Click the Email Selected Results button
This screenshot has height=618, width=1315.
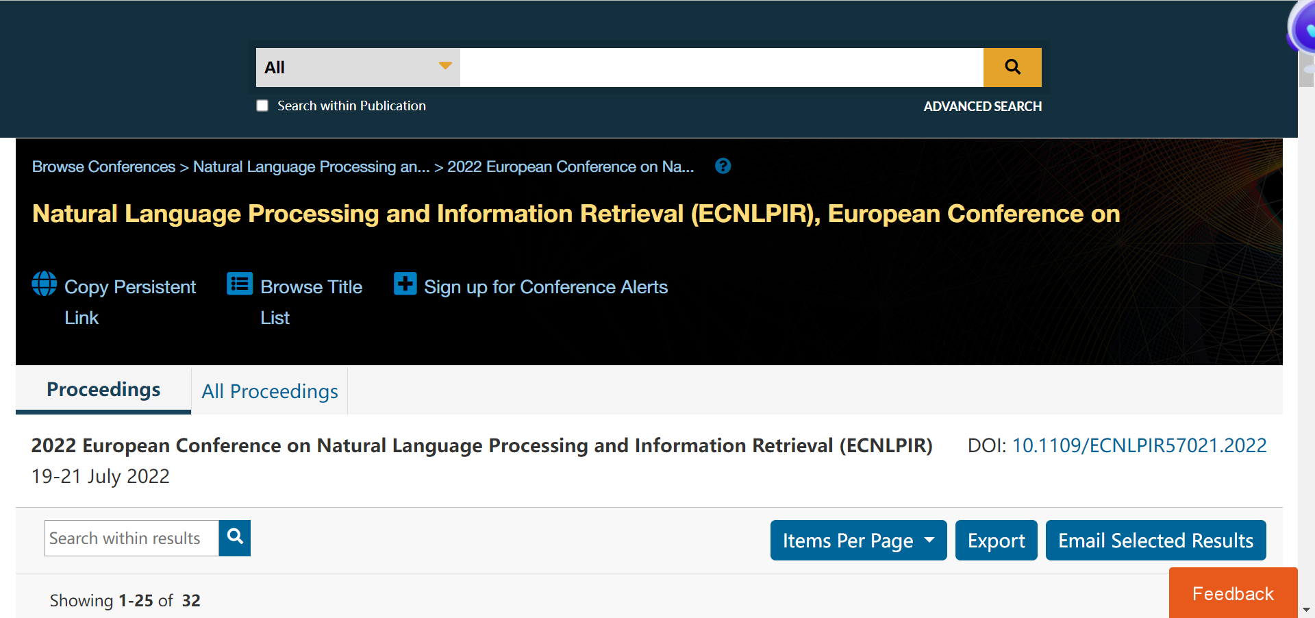point(1155,541)
